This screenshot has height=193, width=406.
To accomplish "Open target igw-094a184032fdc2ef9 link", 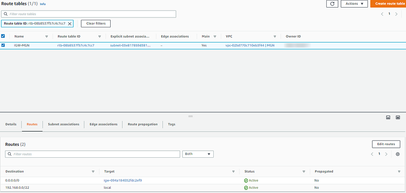I will click(x=123, y=180).
